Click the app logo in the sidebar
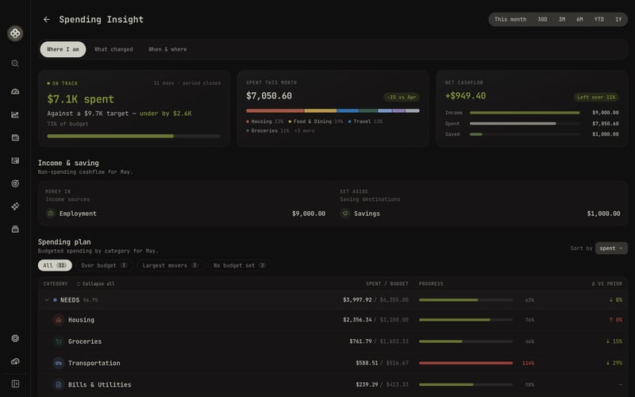635x397 pixels. 15,33
